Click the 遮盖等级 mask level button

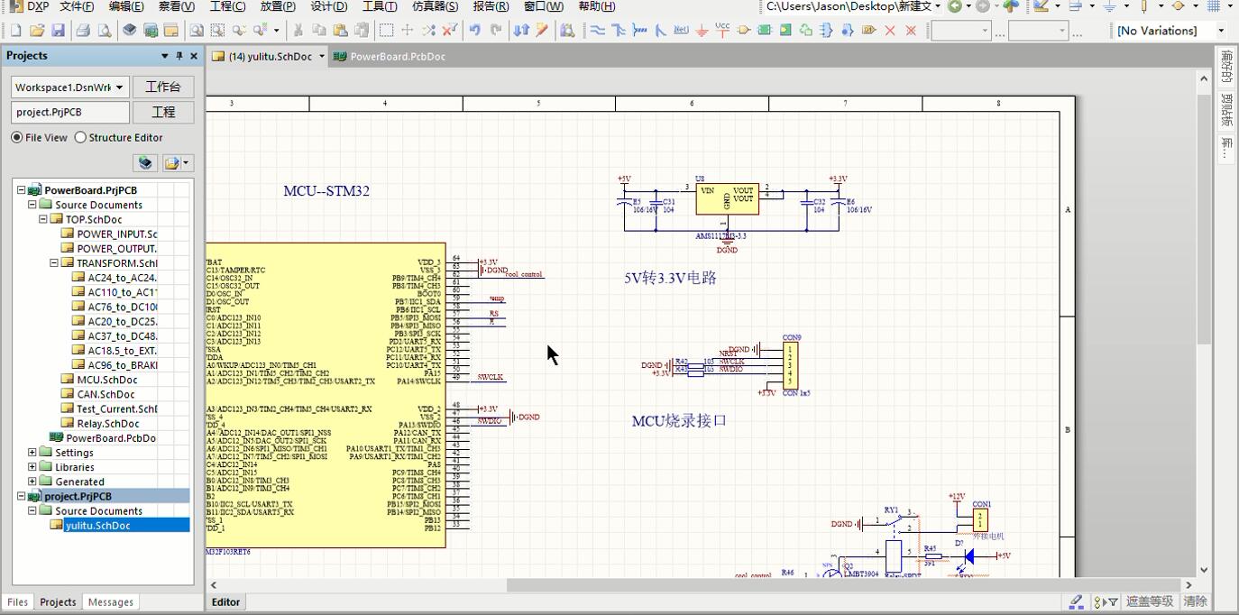[1150, 601]
